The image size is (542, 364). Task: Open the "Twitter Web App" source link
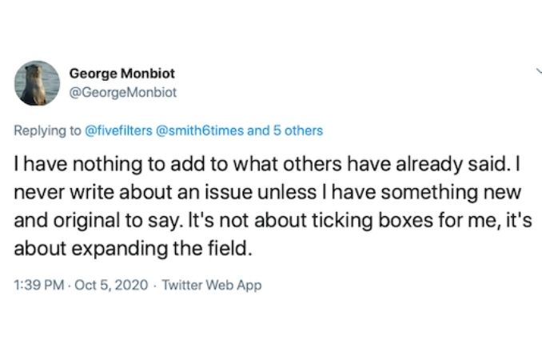click(x=211, y=285)
